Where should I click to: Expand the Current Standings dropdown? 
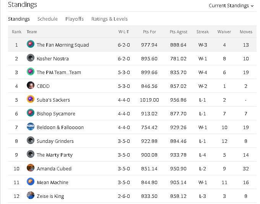[231, 6]
